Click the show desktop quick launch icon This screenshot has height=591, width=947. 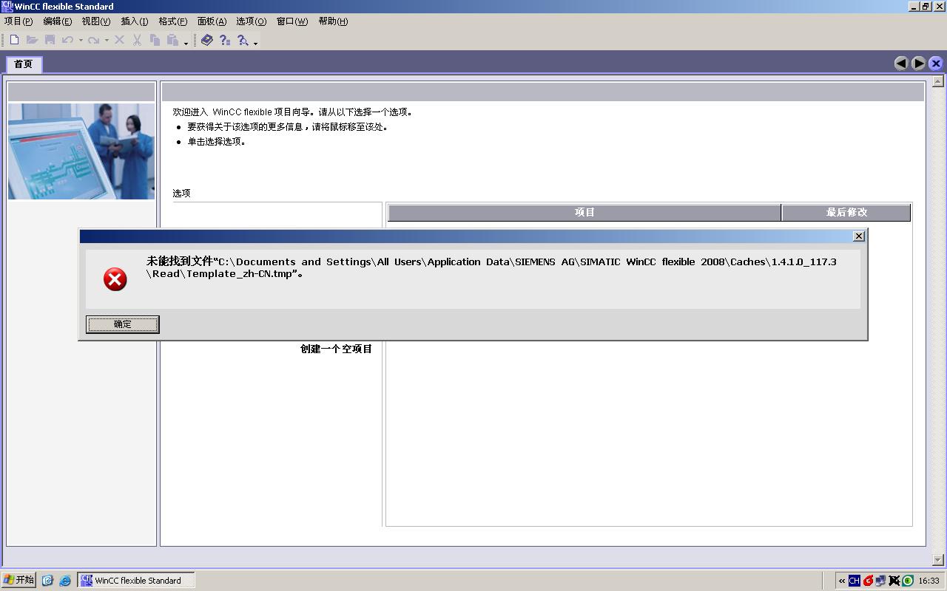(48, 581)
